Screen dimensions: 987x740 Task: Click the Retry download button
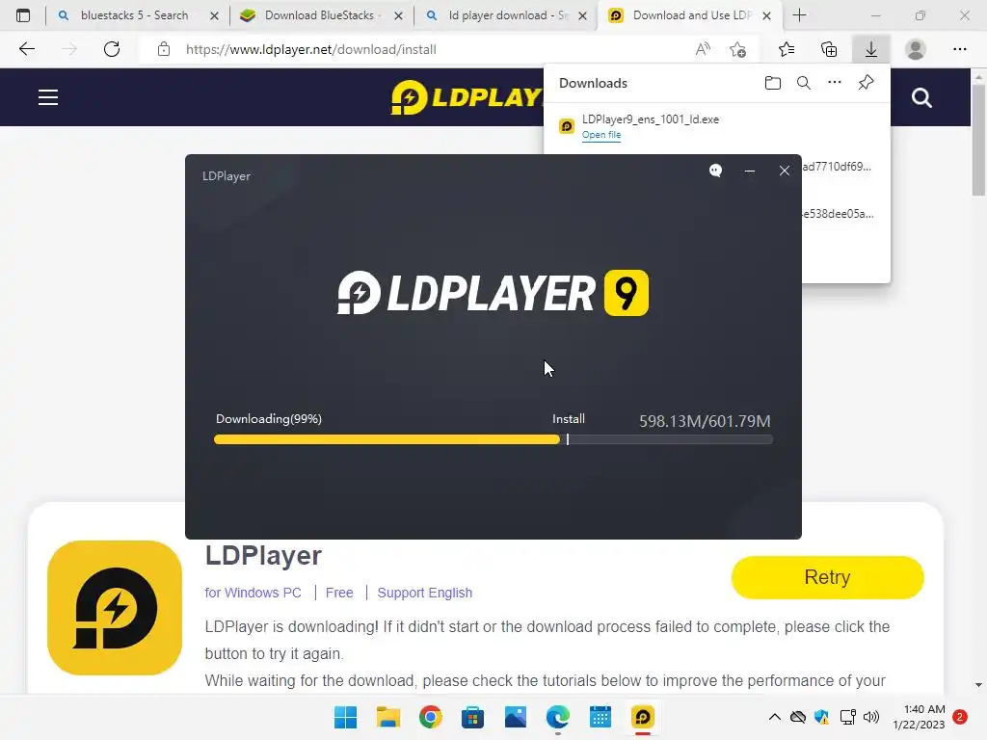pyautogui.click(x=827, y=577)
